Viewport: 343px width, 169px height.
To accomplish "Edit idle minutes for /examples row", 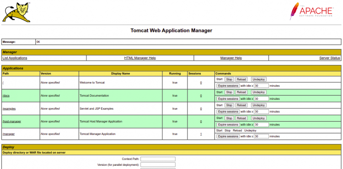I will point(261,112).
